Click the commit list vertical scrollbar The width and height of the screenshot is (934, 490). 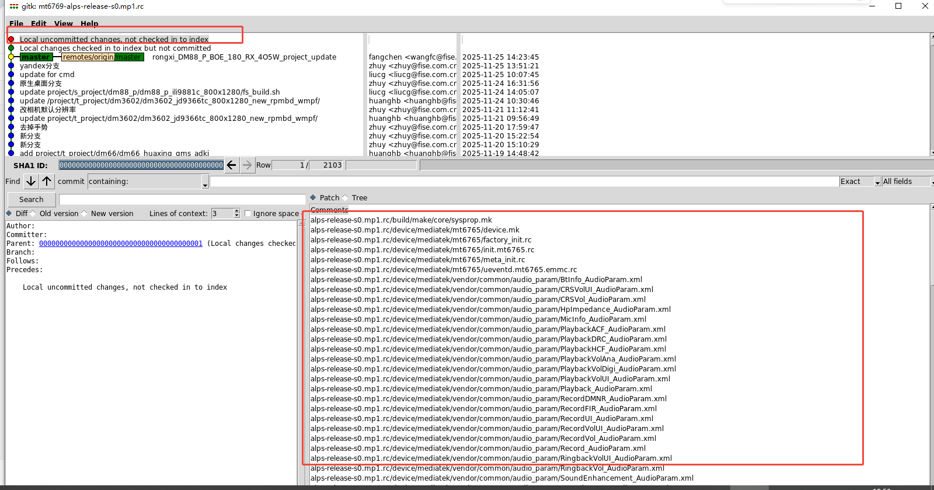(x=932, y=95)
